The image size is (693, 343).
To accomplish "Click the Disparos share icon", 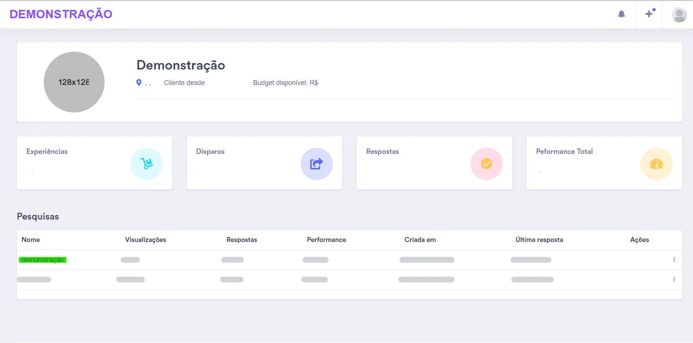I will pos(316,164).
